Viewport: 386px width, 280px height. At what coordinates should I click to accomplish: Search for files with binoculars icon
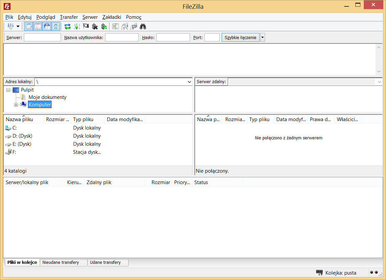143,26
